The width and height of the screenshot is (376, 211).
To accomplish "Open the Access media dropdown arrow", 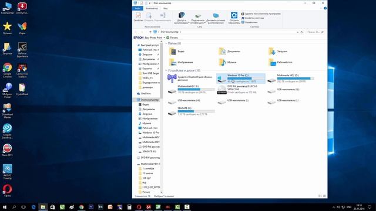I will point(189,23).
